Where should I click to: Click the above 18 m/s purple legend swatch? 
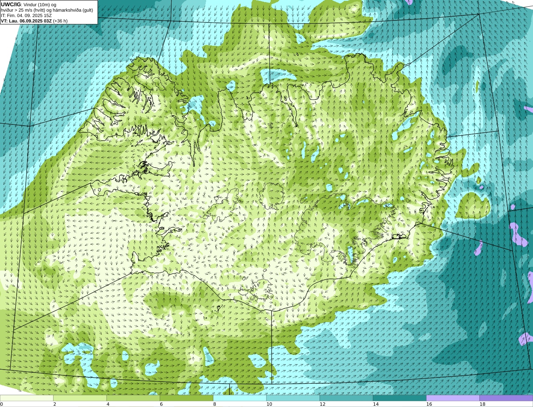point(506,398)
